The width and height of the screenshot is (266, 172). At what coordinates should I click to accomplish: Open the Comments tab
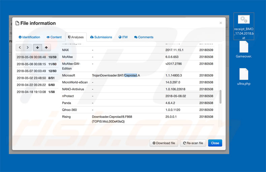(144, 37)
